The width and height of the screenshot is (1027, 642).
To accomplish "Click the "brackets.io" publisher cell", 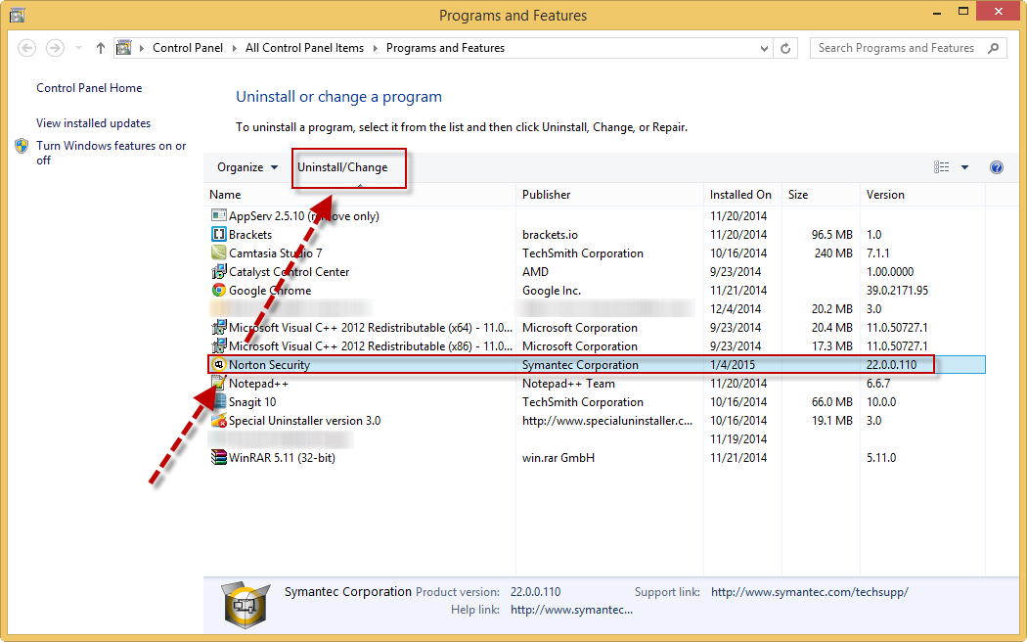I will [x=550, y=235].
